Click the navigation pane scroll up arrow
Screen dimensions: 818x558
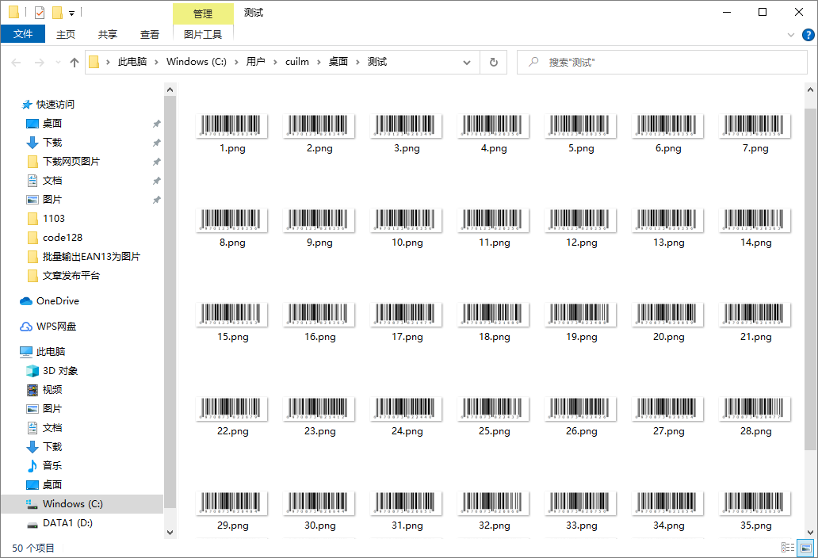click(x=170, y=90)
